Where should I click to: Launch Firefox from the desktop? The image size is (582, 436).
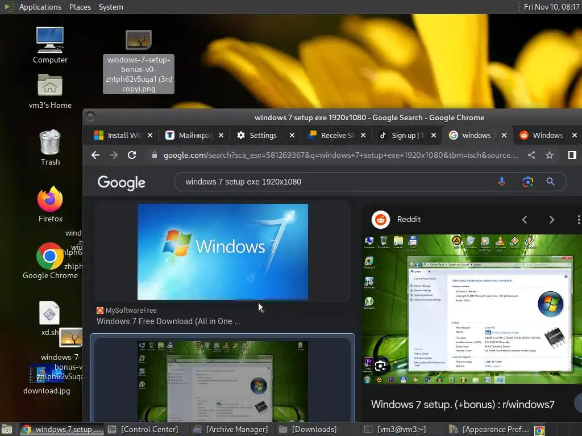coord(50,199)
